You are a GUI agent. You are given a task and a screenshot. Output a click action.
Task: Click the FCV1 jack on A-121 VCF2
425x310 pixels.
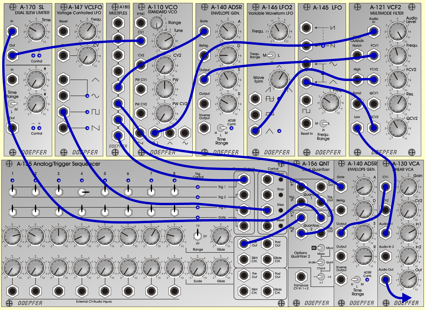(x=374, y=55)
